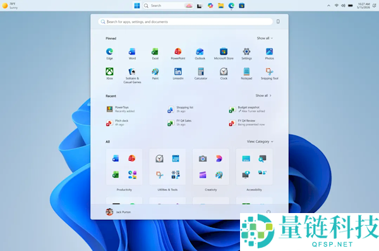
Task: Open Solitaire & Casual Games
Action: [132, 75]
